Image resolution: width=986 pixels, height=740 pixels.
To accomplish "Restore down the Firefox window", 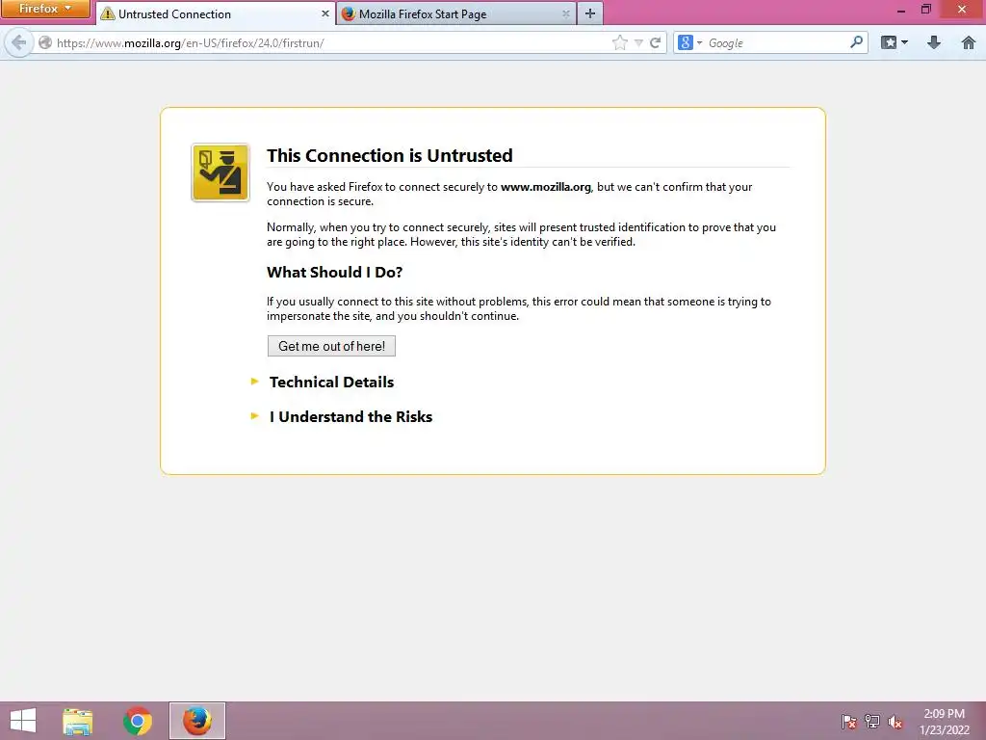I will [x=925, y=10].
